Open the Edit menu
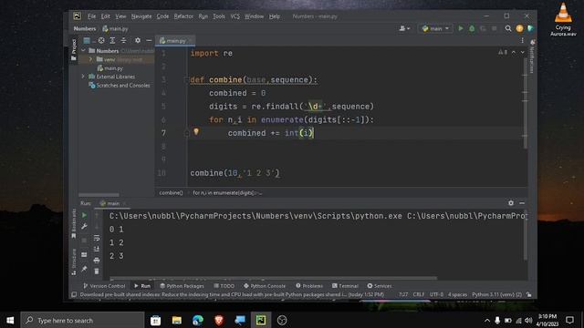The width and height of the screenshot is (584, 328). pyautogui.click(x=106, y=16)
